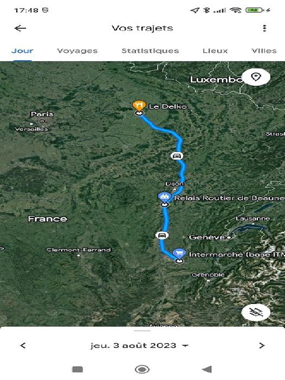Tap the Le Delko restaurant marker
This screenshot has width=285, height=380.
tap(139, 105)
